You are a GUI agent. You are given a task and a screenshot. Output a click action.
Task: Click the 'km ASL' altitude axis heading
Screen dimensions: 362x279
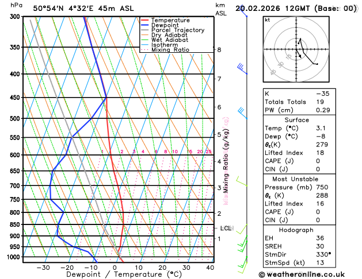click(x=221, y=9)
